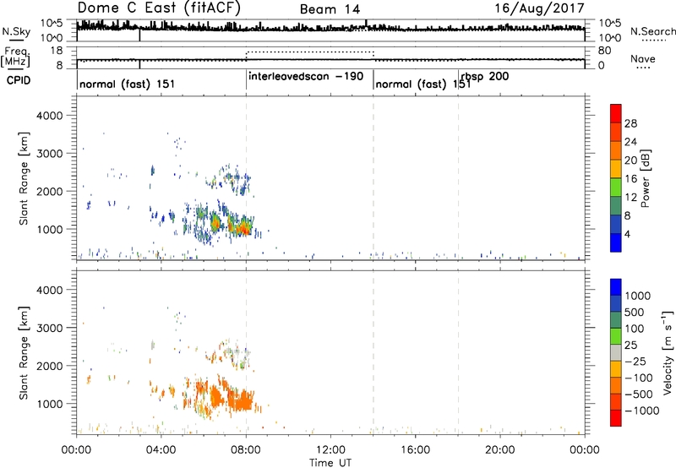Select the "Beam 14" header label
This screenshot has width=676, height=468.
pyautogui.click(x=330, y=9)
